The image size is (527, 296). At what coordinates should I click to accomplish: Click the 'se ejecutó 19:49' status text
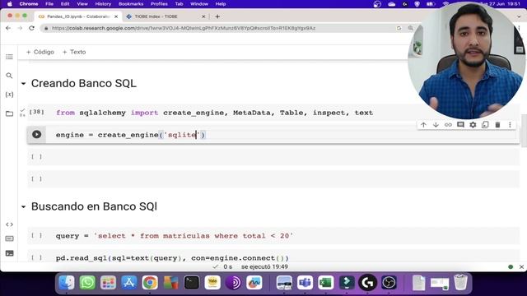(x=264, y=266)
